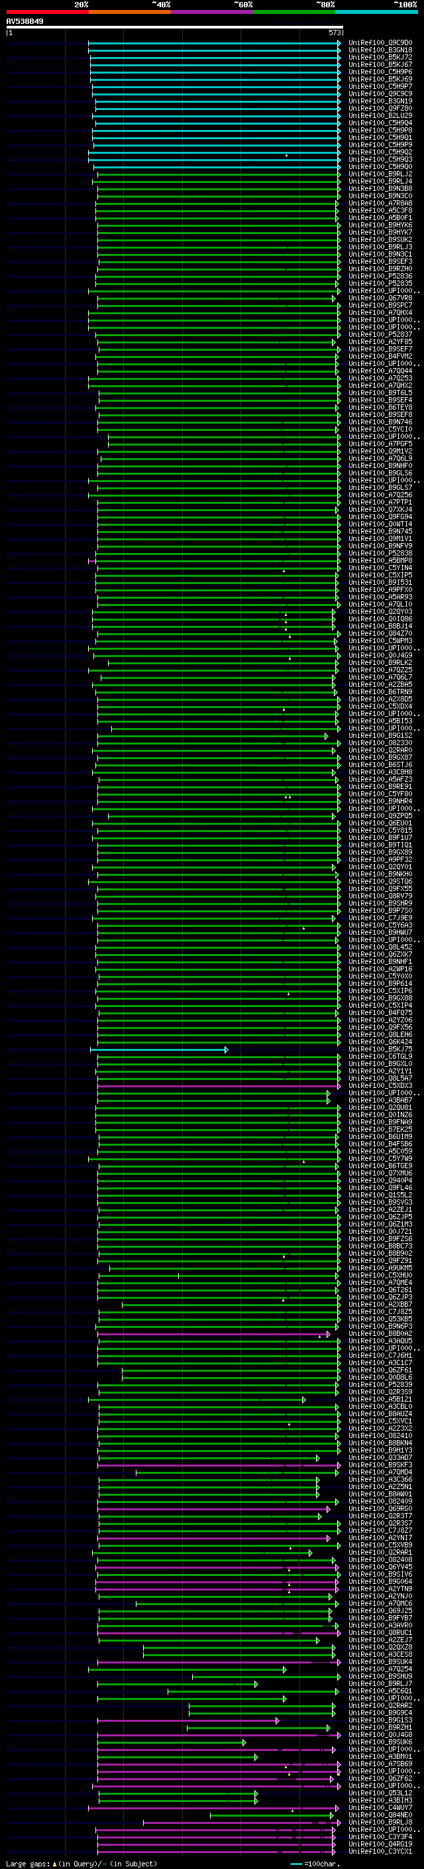The width and height of the screenshot is (424, 1869).
Task: Select the UniRef100_P52835 label
Action: point(380,284)
